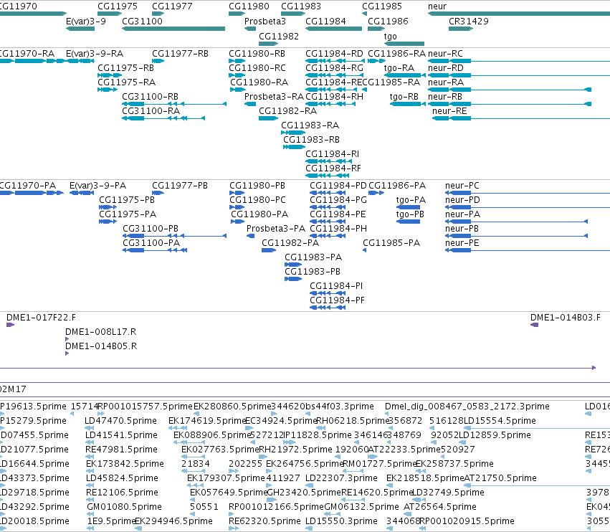
Task: Select the CG31100-RA transcript
Action: click(x=163, y=118)
